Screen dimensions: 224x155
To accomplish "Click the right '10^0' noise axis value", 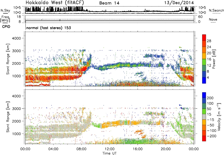I will point(202,13).
